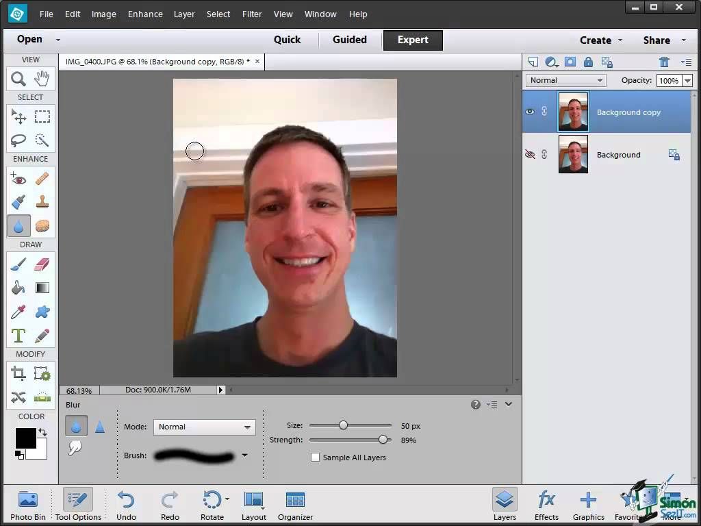Enable Sample All Layers checkbox
This screenshot has width=701, height=526.
(x=315, y=458)
